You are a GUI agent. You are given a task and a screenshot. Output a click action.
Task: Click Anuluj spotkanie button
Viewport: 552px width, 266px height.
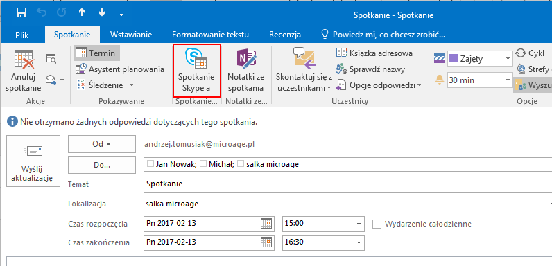[24, 70]
